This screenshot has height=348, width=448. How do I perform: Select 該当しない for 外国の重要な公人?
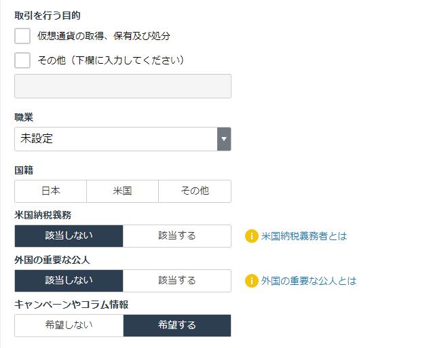click(69, 281)
